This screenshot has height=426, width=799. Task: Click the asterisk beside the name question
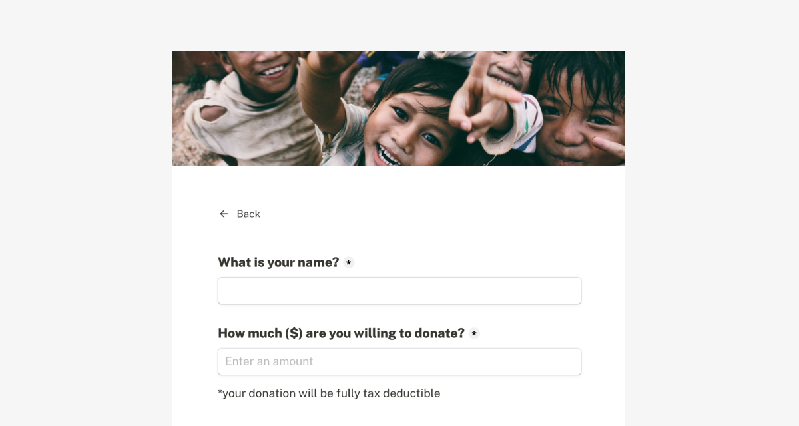tap(348, 262)
